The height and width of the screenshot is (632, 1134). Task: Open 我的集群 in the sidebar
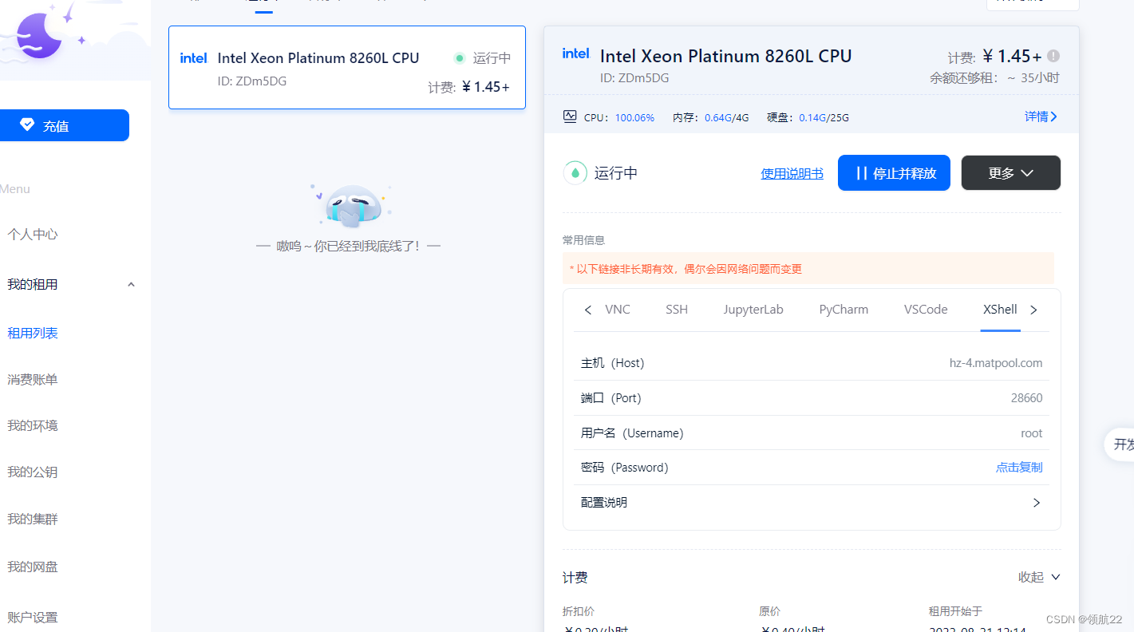tap(33, 519)
